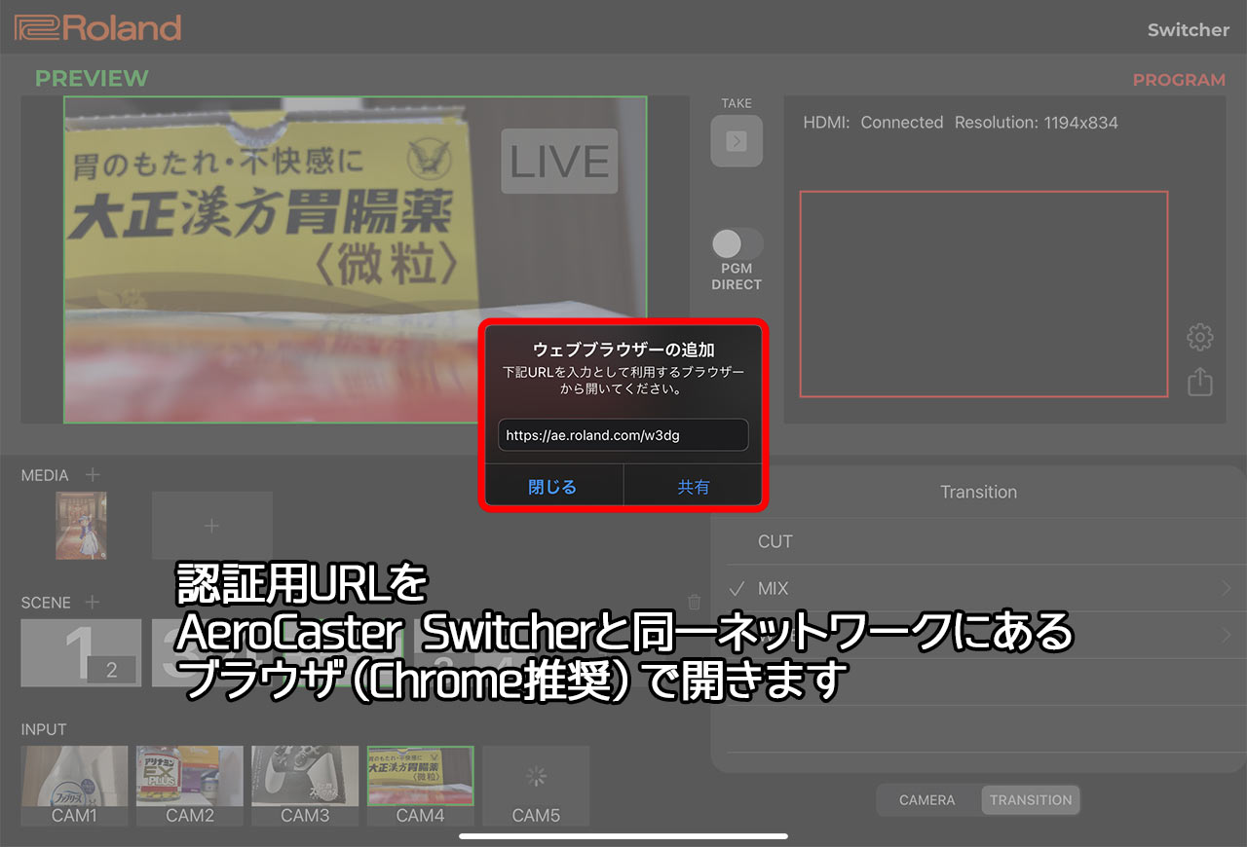Click the PREVIEW label
1247x847 pixels.
[92, 78]
